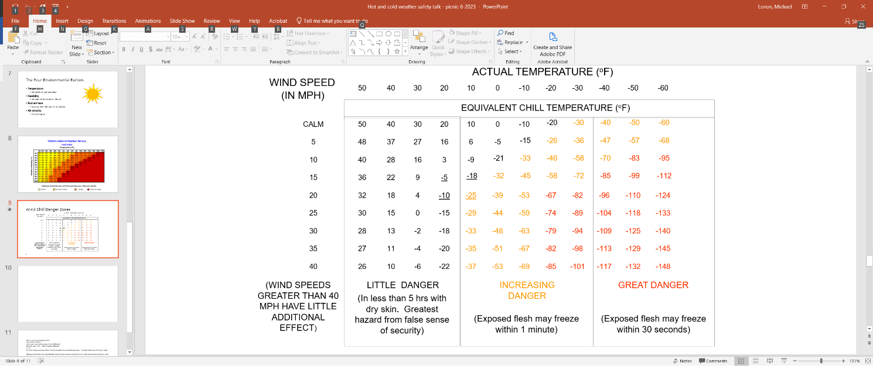Switch to the Insert tab

click(62, 21)
